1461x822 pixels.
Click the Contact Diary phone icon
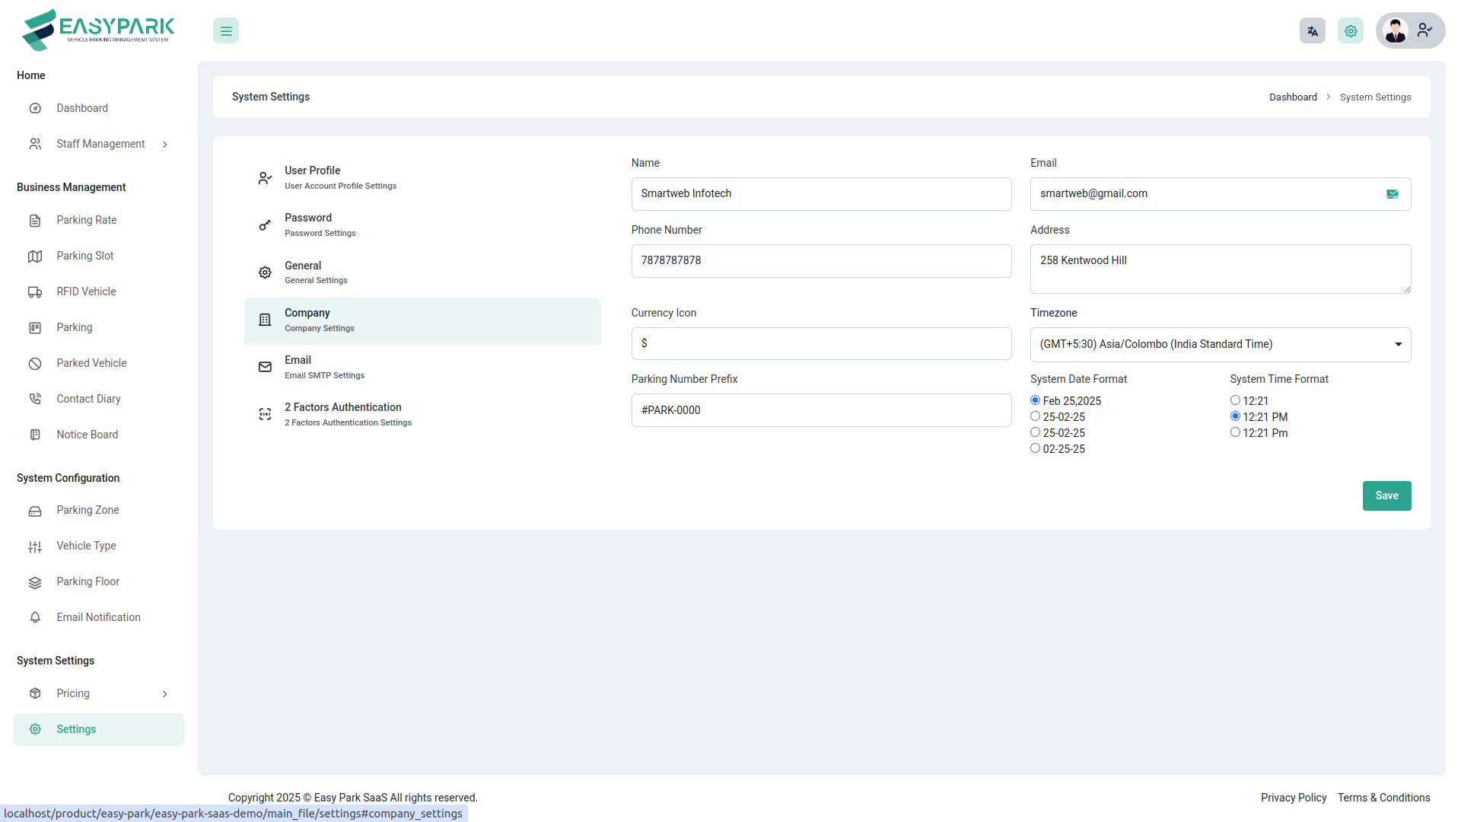[35, 400]
